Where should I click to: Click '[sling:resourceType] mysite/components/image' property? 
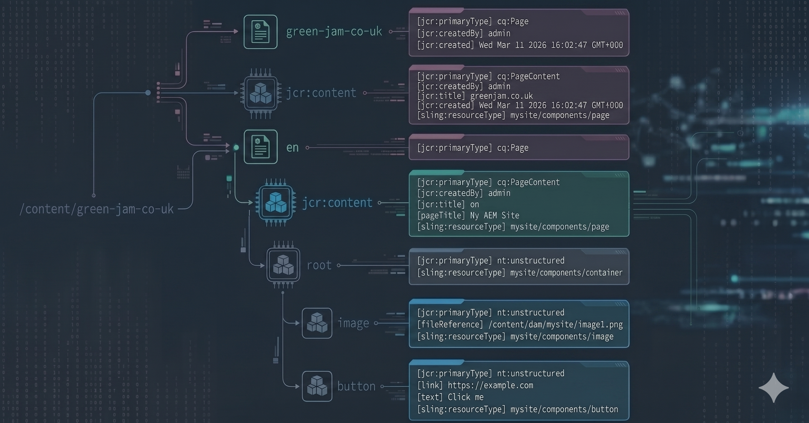tap(515, 337)
